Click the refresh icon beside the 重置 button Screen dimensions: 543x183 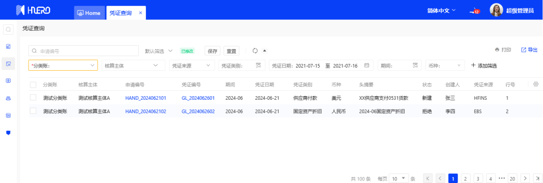(255, 51)
